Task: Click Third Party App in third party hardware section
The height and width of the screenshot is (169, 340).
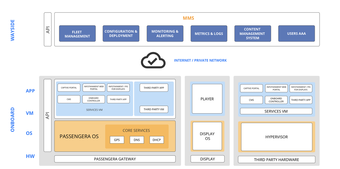Action: (301, 100)
